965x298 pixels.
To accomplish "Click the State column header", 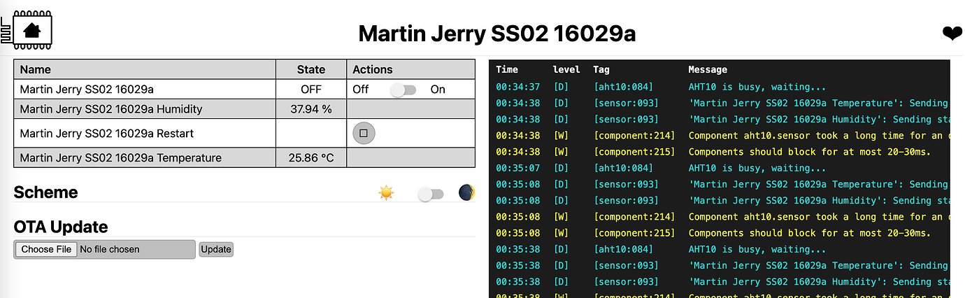I will (311, 69).
